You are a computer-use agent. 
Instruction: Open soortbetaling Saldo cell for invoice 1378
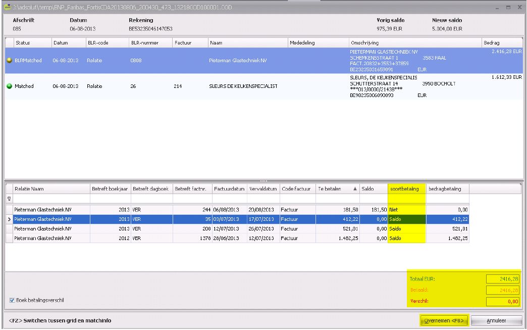pos(406,238)
